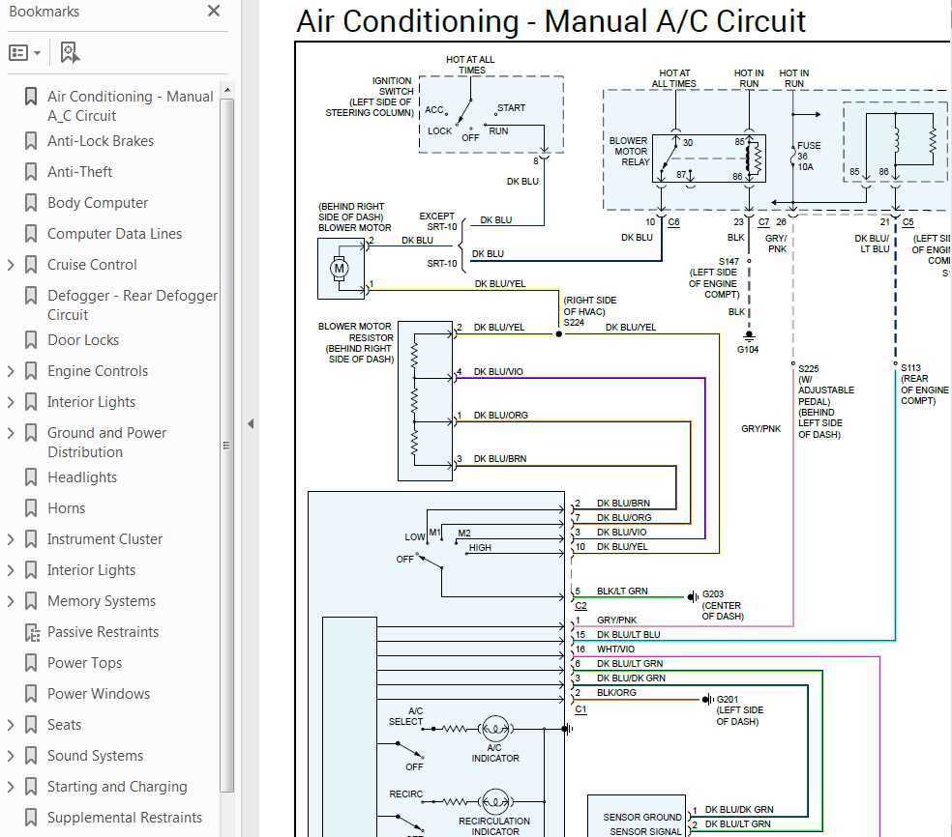Click the bookmarks panel scrollbar thumb
Screen dimensions: 952x837
tap(226, 445)
